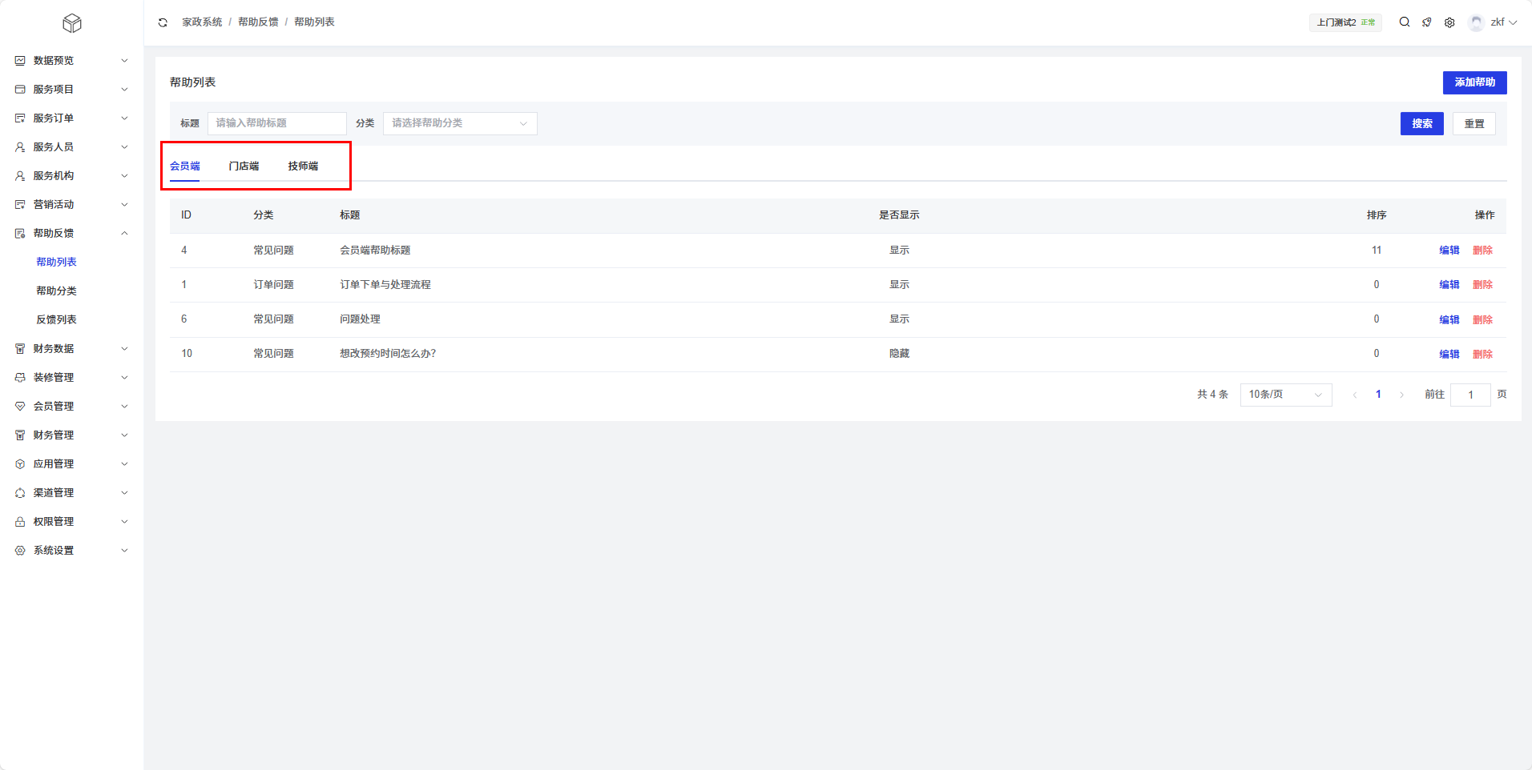Expand the 会员管理 menu chevron

pos(124,407)
